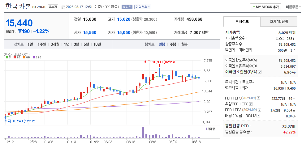Click the 최고 16,930 (02/26) chart label
The height and width of the screenshot is (148, 302).
click(x=159, y=62)
